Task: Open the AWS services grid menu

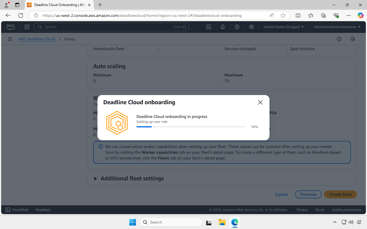Action: pos(27,27)
